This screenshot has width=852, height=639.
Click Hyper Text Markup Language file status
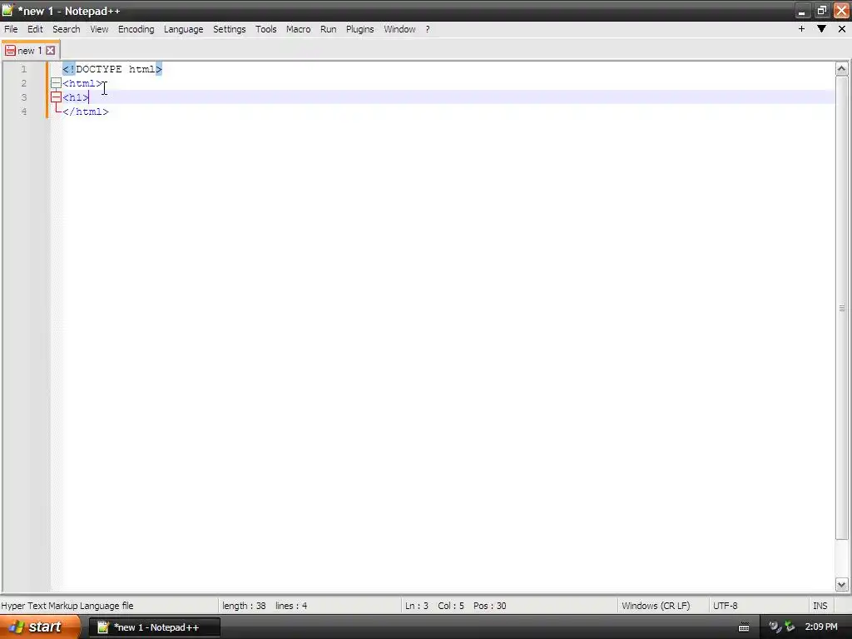pyautogui.click(x=67, y=606)
